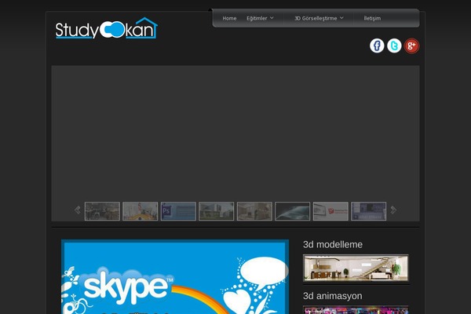Go to next slider thumbnails arrow
The height and width of the screenshot is (314, 471).
pos(393,210)
